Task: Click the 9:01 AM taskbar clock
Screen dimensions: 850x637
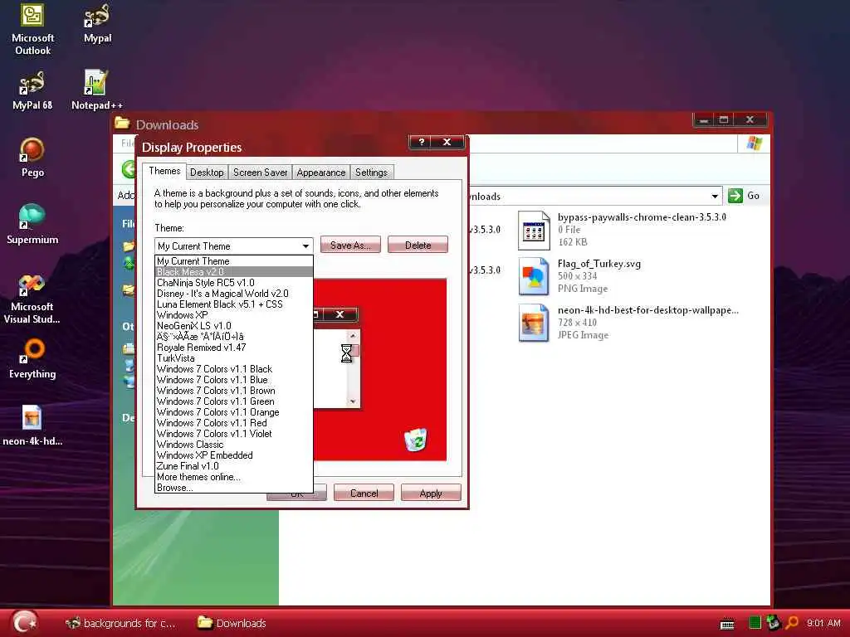Action: (x=823, y=623)
